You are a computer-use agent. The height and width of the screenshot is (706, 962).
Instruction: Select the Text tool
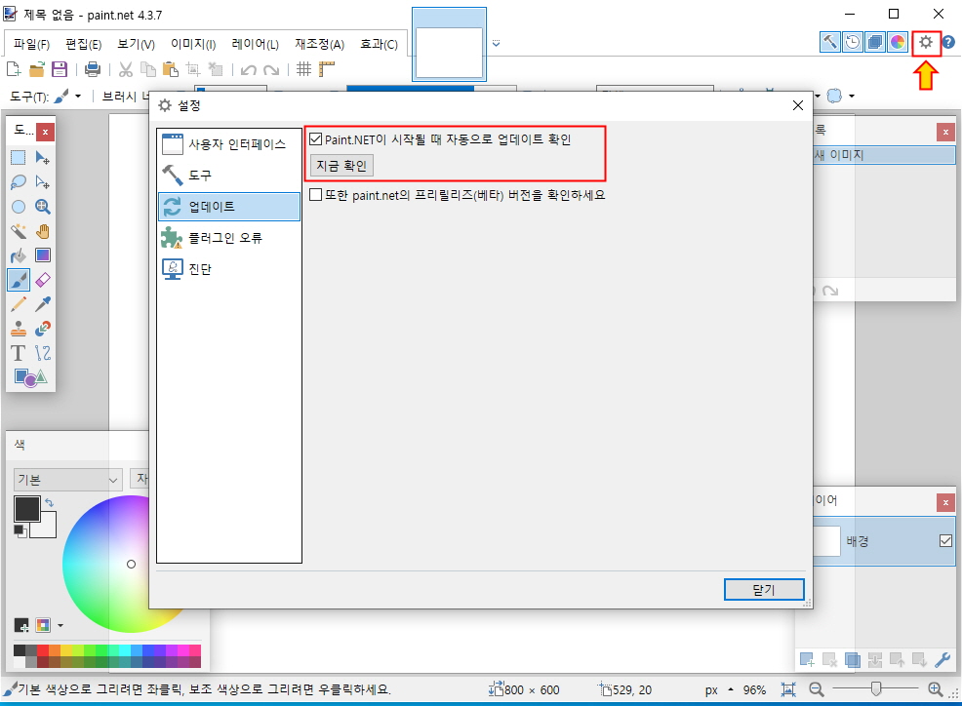pos(19,353)
